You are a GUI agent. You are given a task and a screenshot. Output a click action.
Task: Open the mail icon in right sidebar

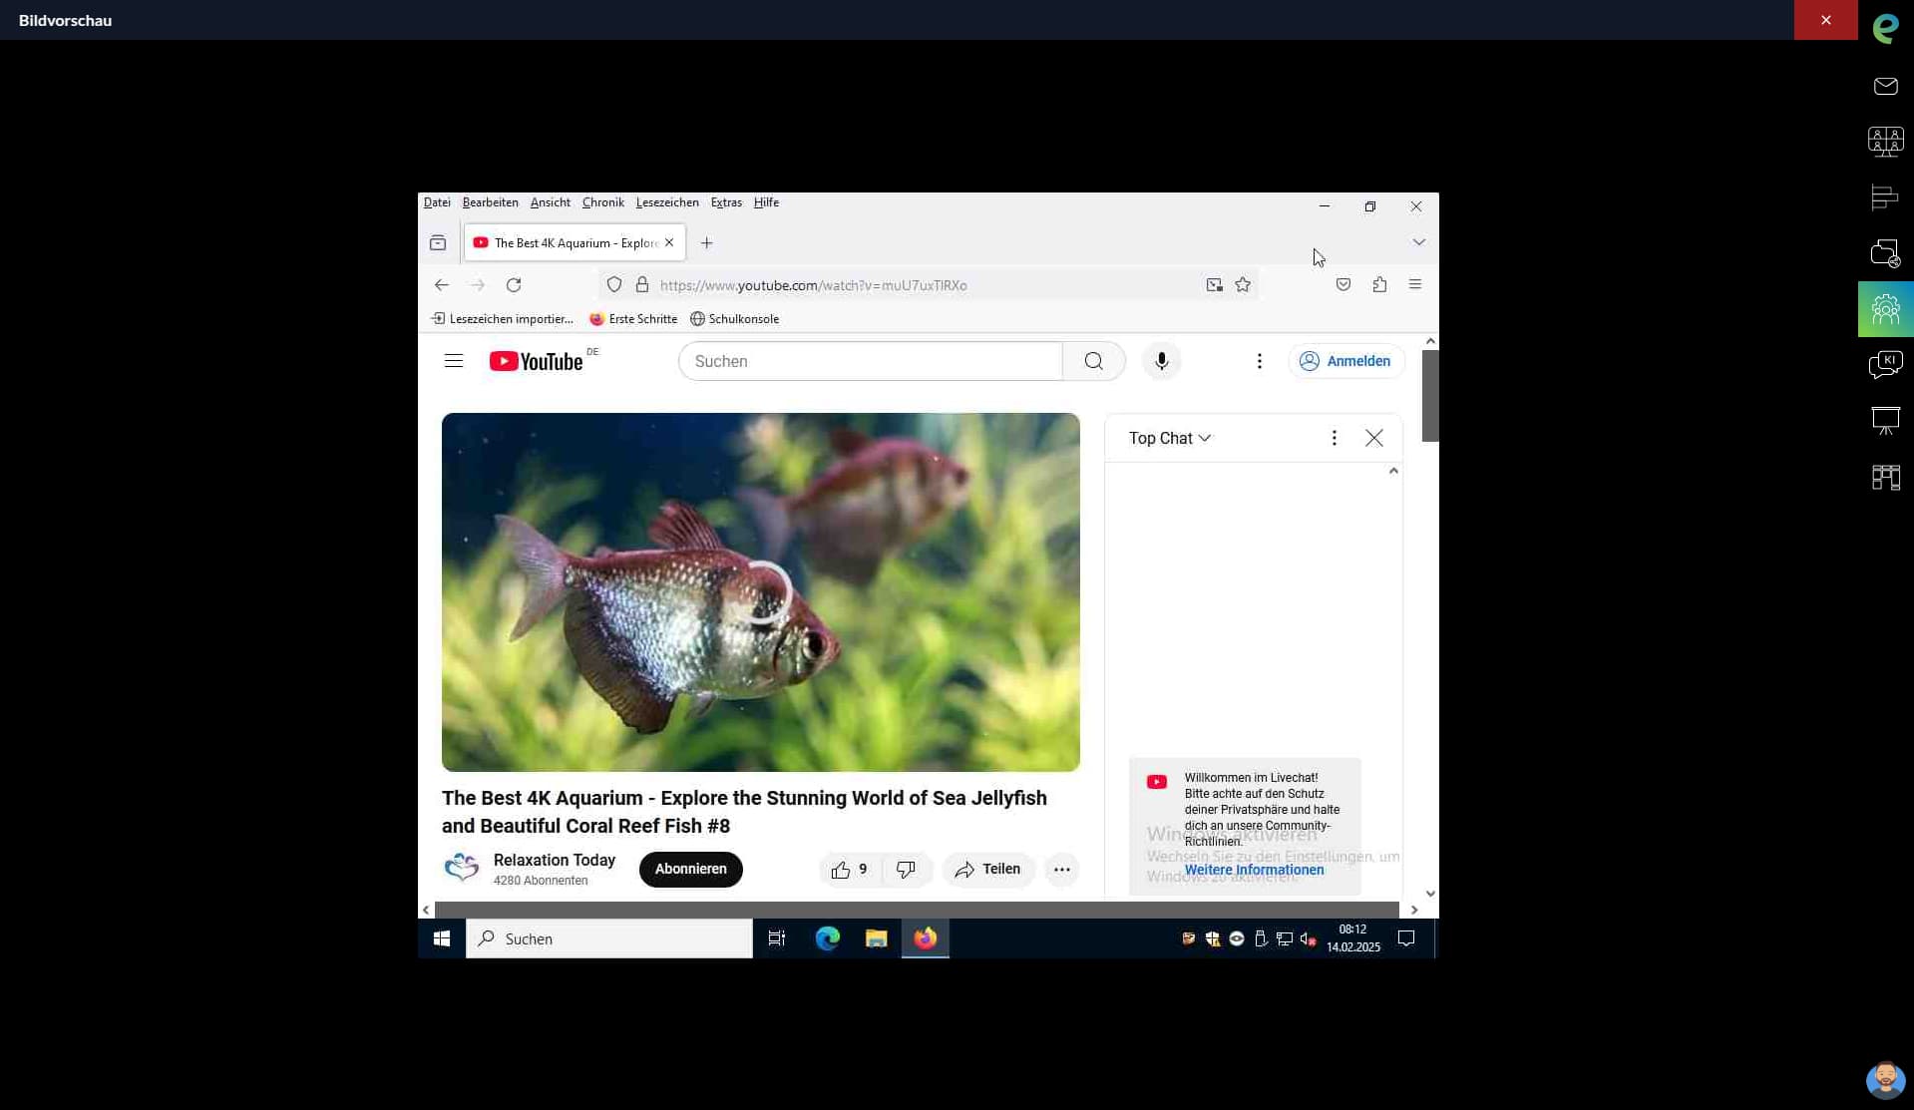[1885, 87]
